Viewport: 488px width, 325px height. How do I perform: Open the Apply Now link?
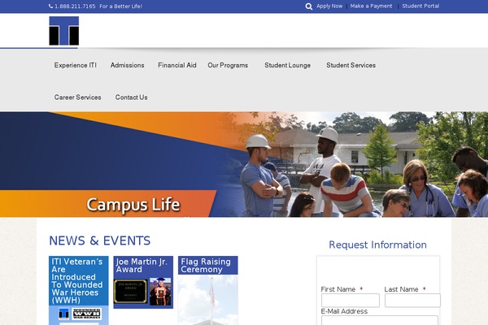coord(329,6)
